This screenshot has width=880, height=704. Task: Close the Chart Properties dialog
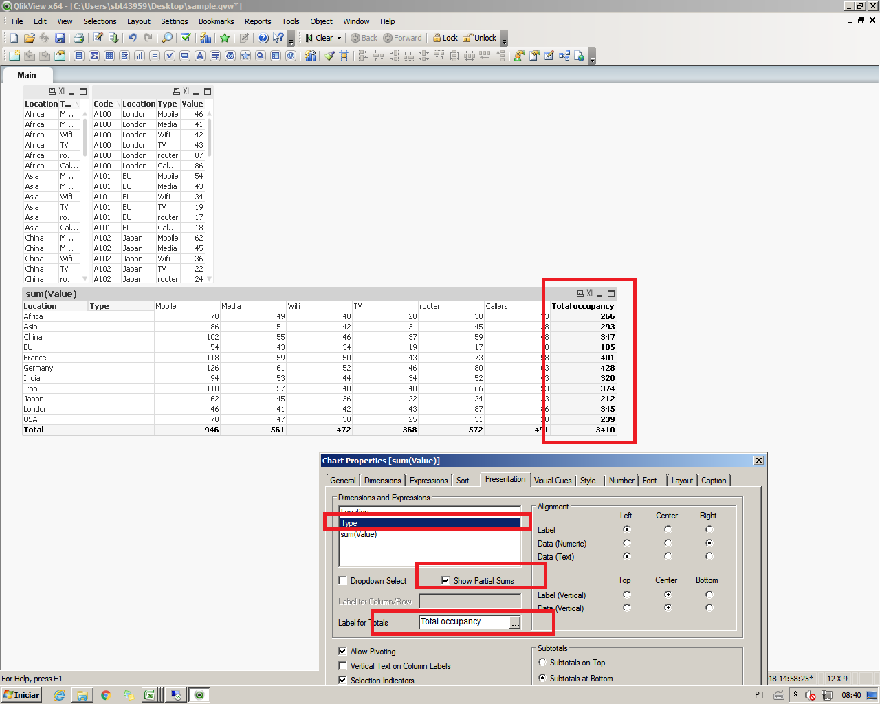[x=759, y=461]
